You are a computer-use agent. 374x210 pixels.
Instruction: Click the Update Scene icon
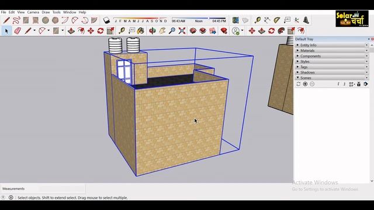tap(298, 84)
